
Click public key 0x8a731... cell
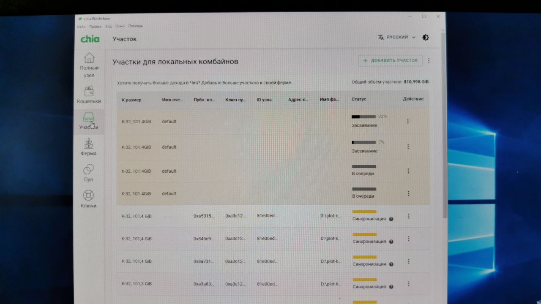pyautogui.click(x=204, y=261)
